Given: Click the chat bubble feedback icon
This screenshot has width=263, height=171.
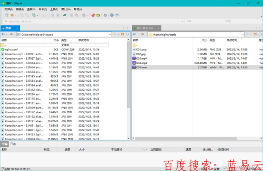Looking at the screenshot, I should pos(117,15).
